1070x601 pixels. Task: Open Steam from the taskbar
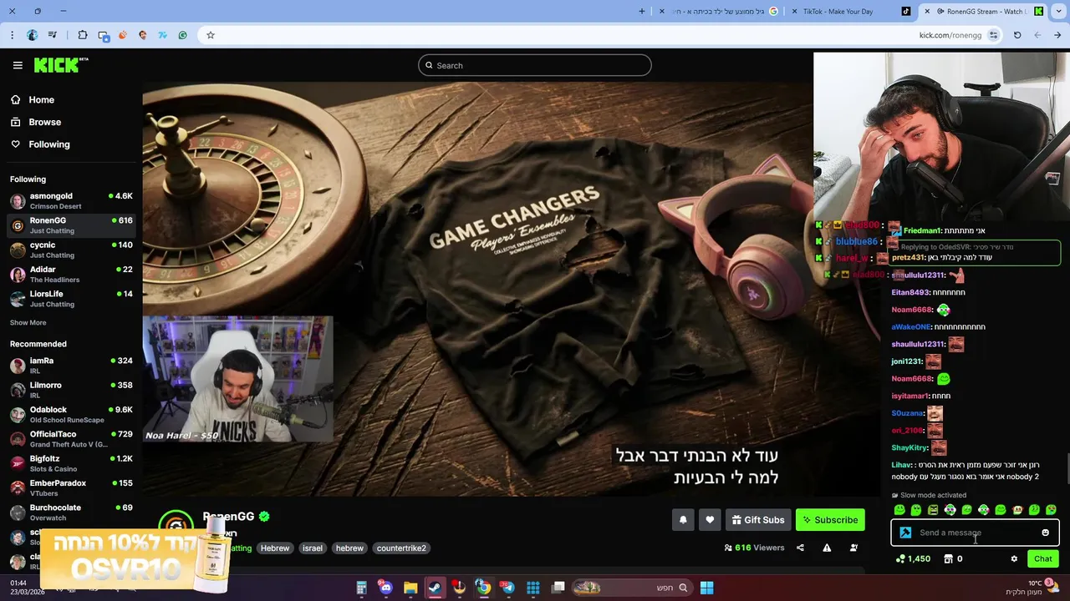click(x=435, y=588)
